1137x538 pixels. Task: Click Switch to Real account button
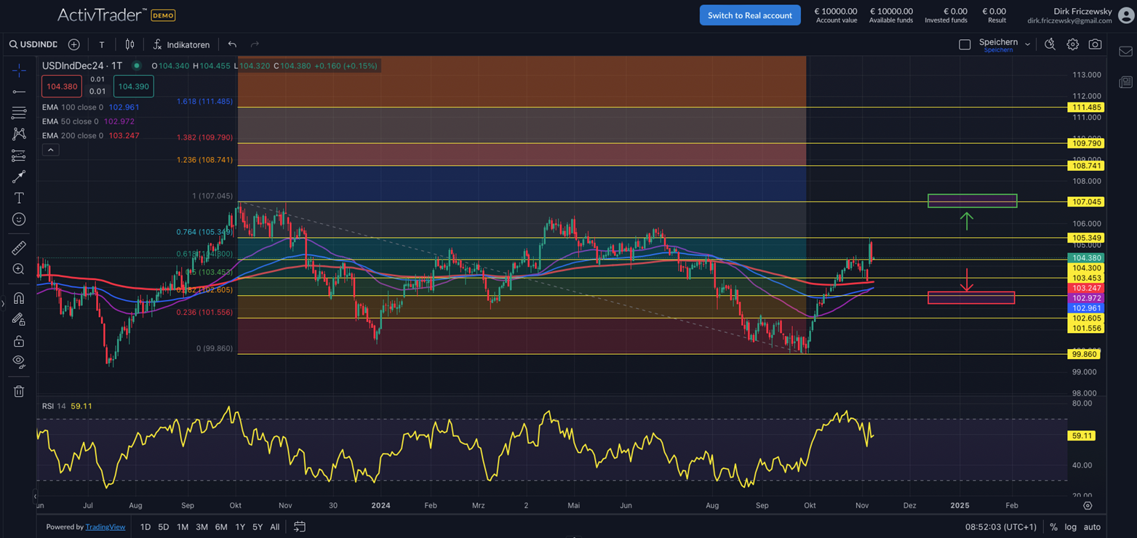(749, 15)
